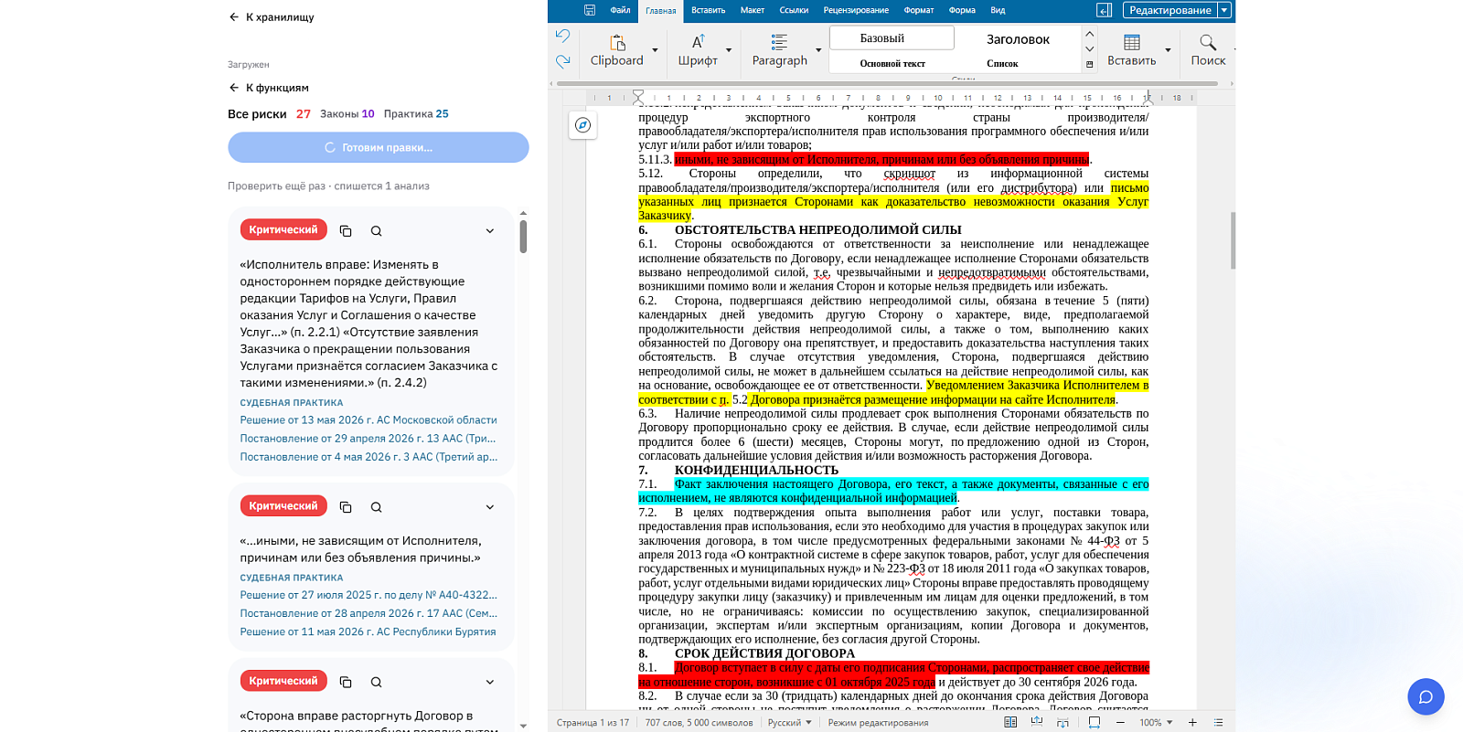Collapse the second Критический risk card
1463x732 pixels.
(x=490, y=507)
